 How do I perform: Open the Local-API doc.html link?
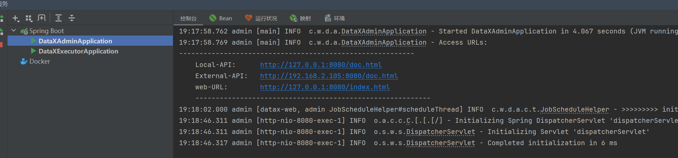pos(321,65)
